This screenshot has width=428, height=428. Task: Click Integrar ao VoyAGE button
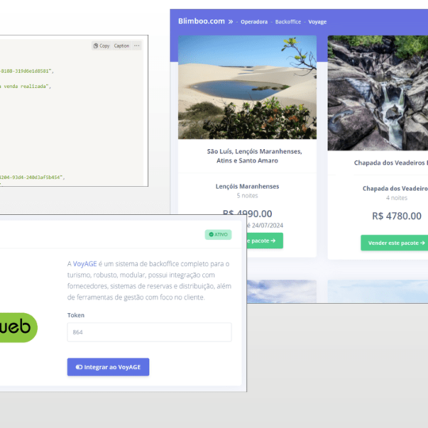pyautogui.click(x=108, y=367)
